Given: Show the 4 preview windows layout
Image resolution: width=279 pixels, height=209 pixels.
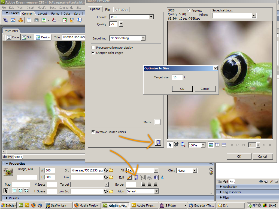Looking at the screenshot, I should [224, 145].
